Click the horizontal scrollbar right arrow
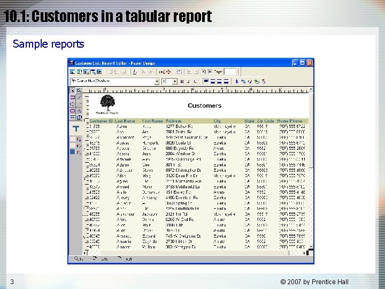 (x=304, y=253)
